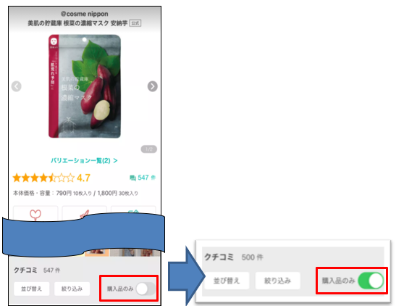
Task: Open バリエーション一覧(2) variations link
Action: tap(84, 160)
